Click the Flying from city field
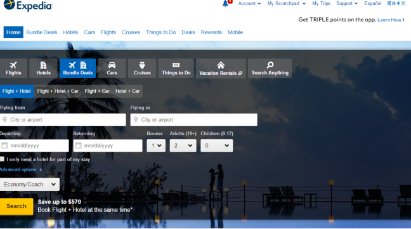Viewport: 411px width, 229px height. (x=63, y=120)
